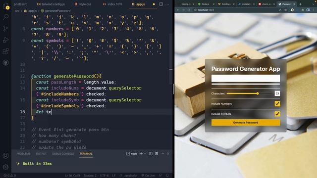Screen dimensions: 317x178
Task: Click line number 16 in the gutter
Action: coord(22,112)
